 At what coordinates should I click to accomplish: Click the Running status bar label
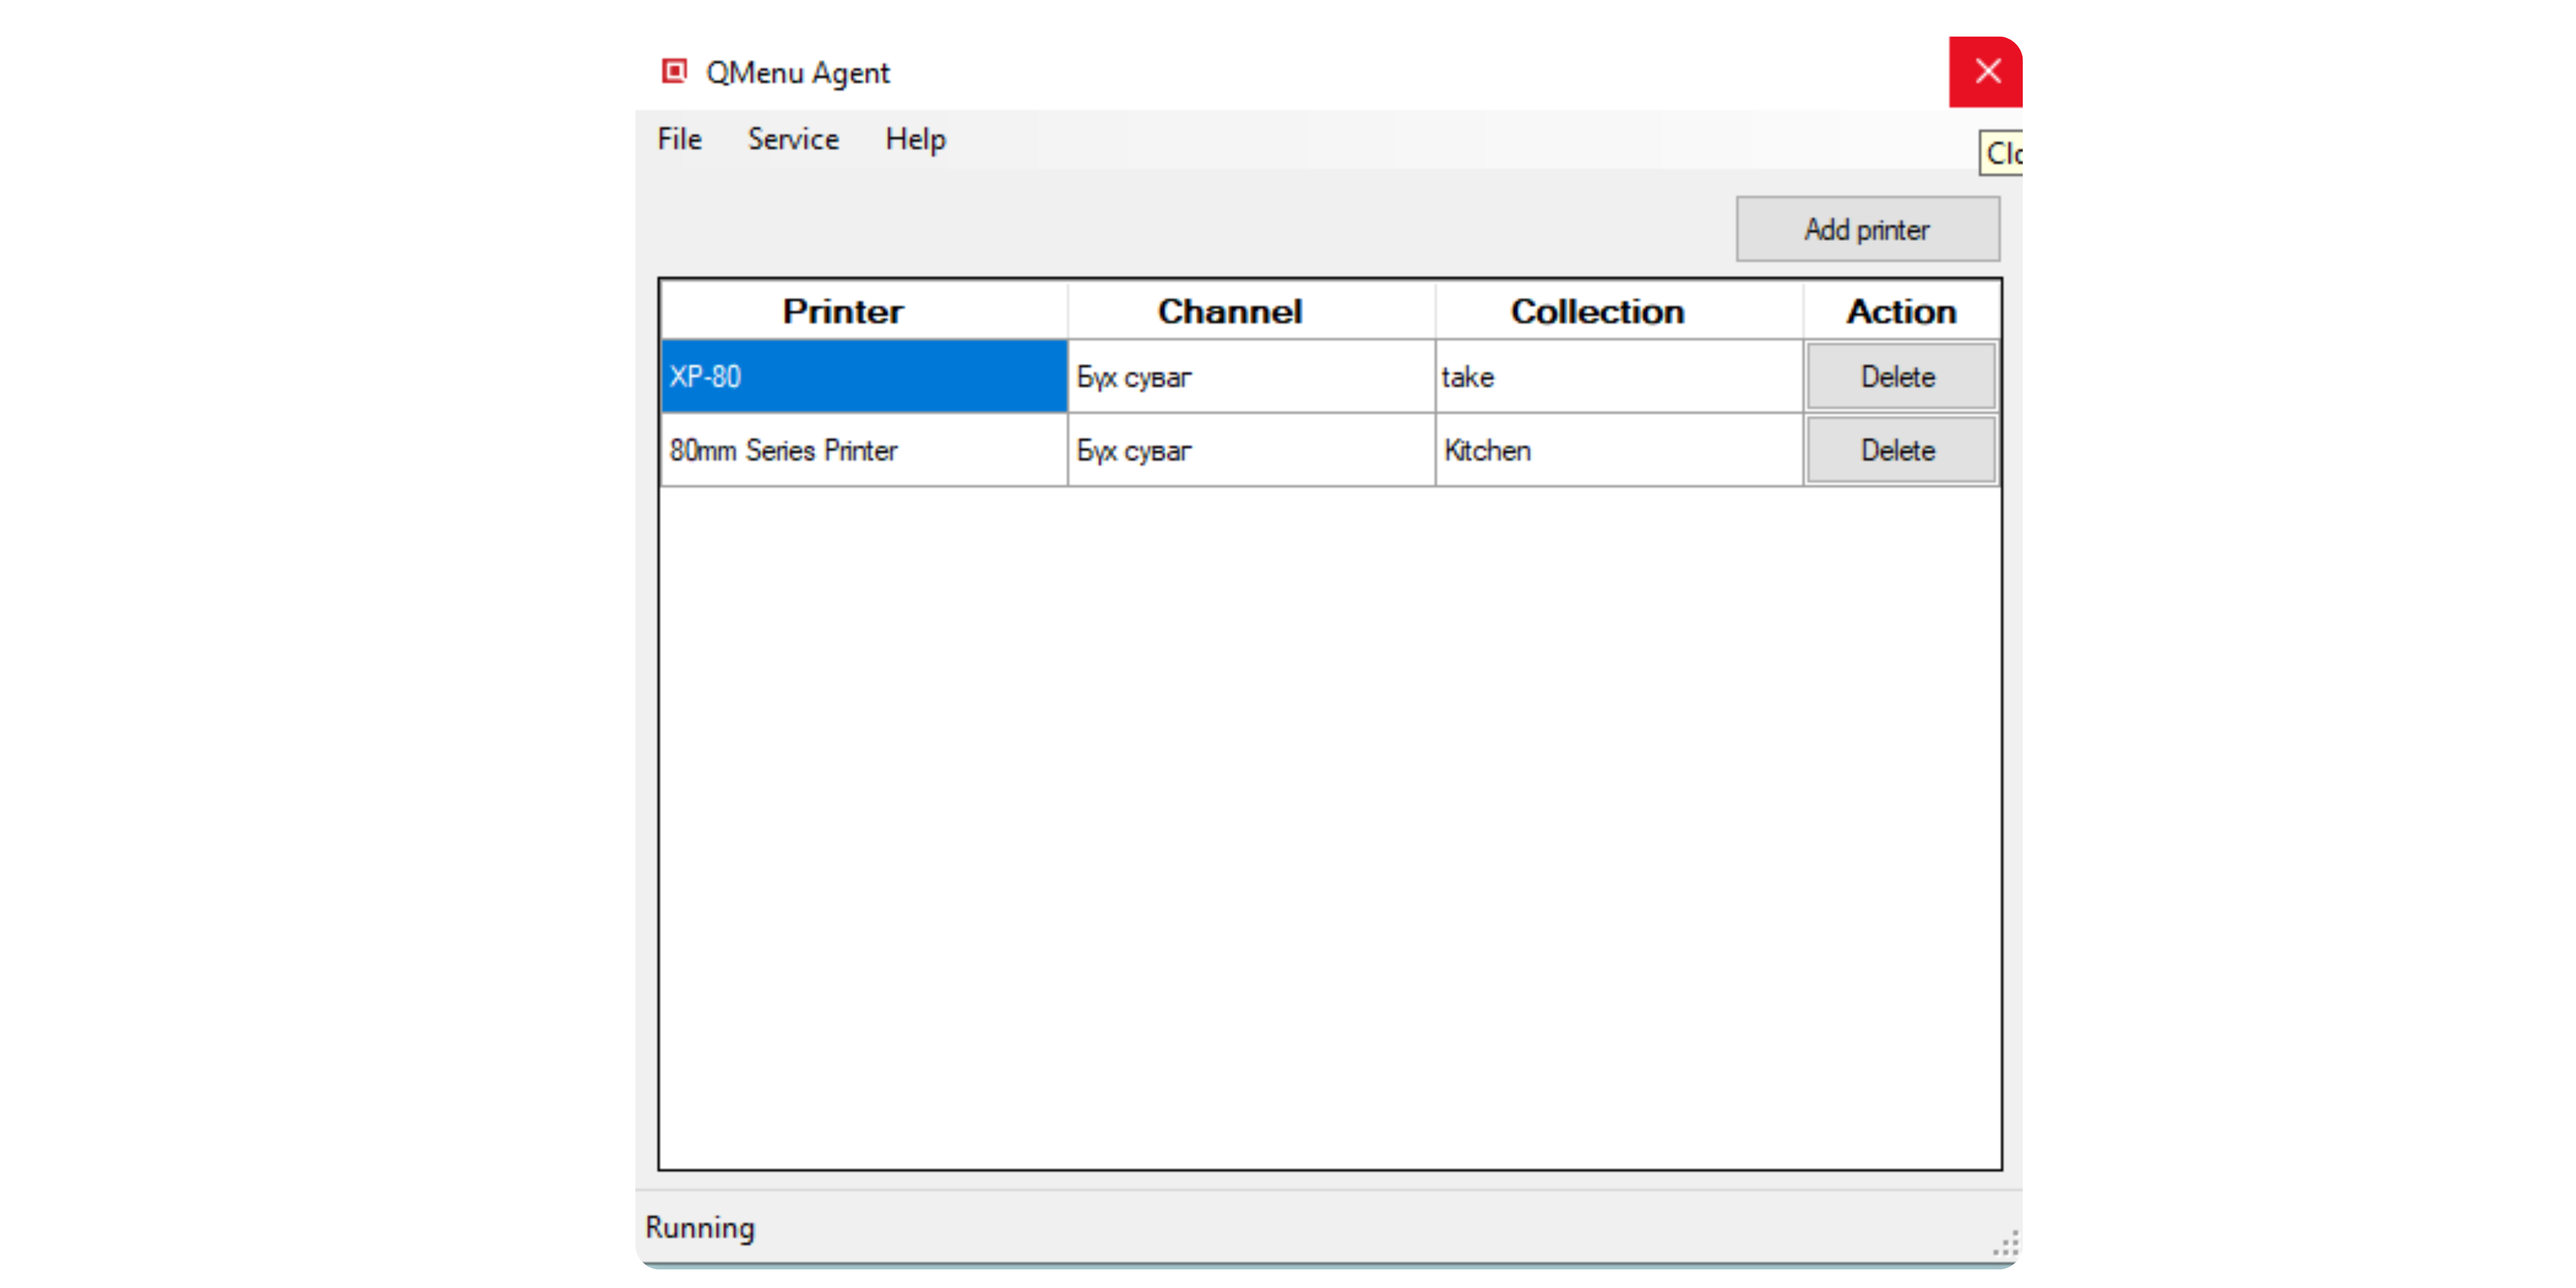coord(700,1227)
